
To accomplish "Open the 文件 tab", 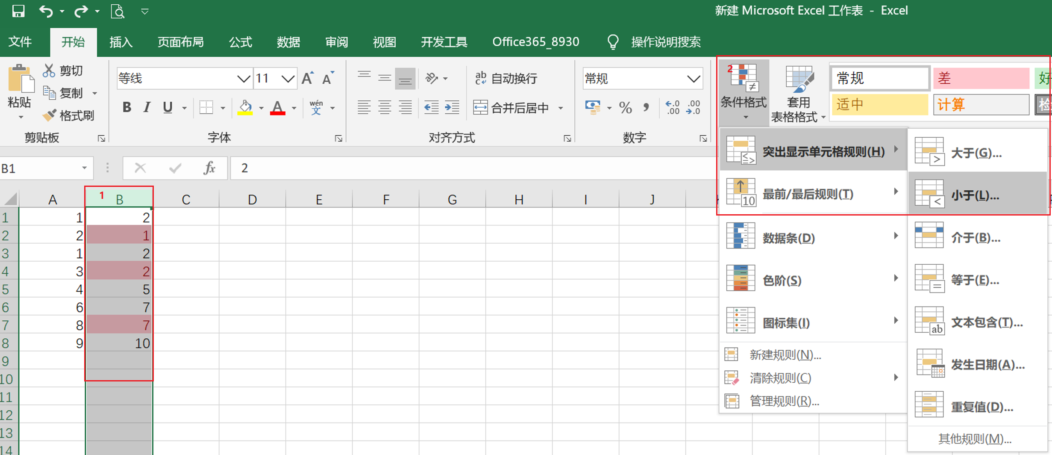I will point(20,42).
